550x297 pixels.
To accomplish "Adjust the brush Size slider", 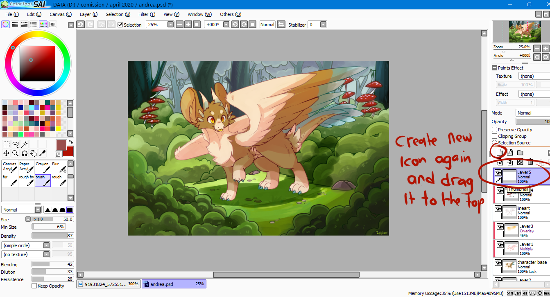I will pyautogui.click(x=53, y=220).
